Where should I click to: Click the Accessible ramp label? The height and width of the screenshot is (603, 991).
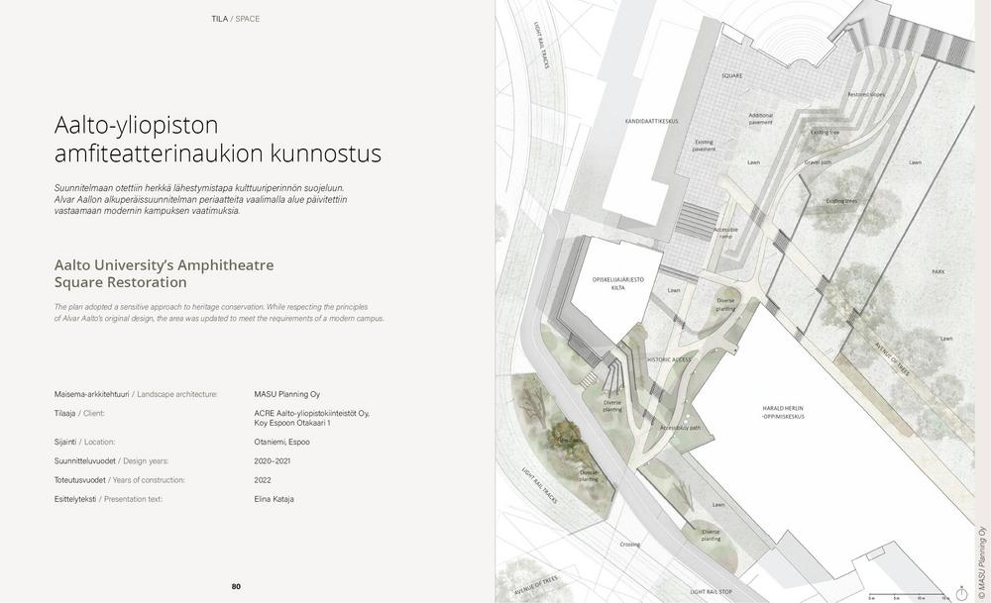tap(725, 233)
